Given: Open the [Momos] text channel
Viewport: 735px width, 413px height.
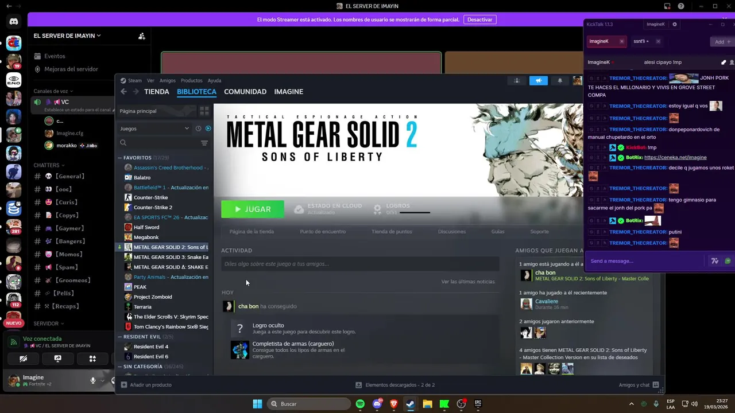Looking at the screenshot, I should [68, 254].
